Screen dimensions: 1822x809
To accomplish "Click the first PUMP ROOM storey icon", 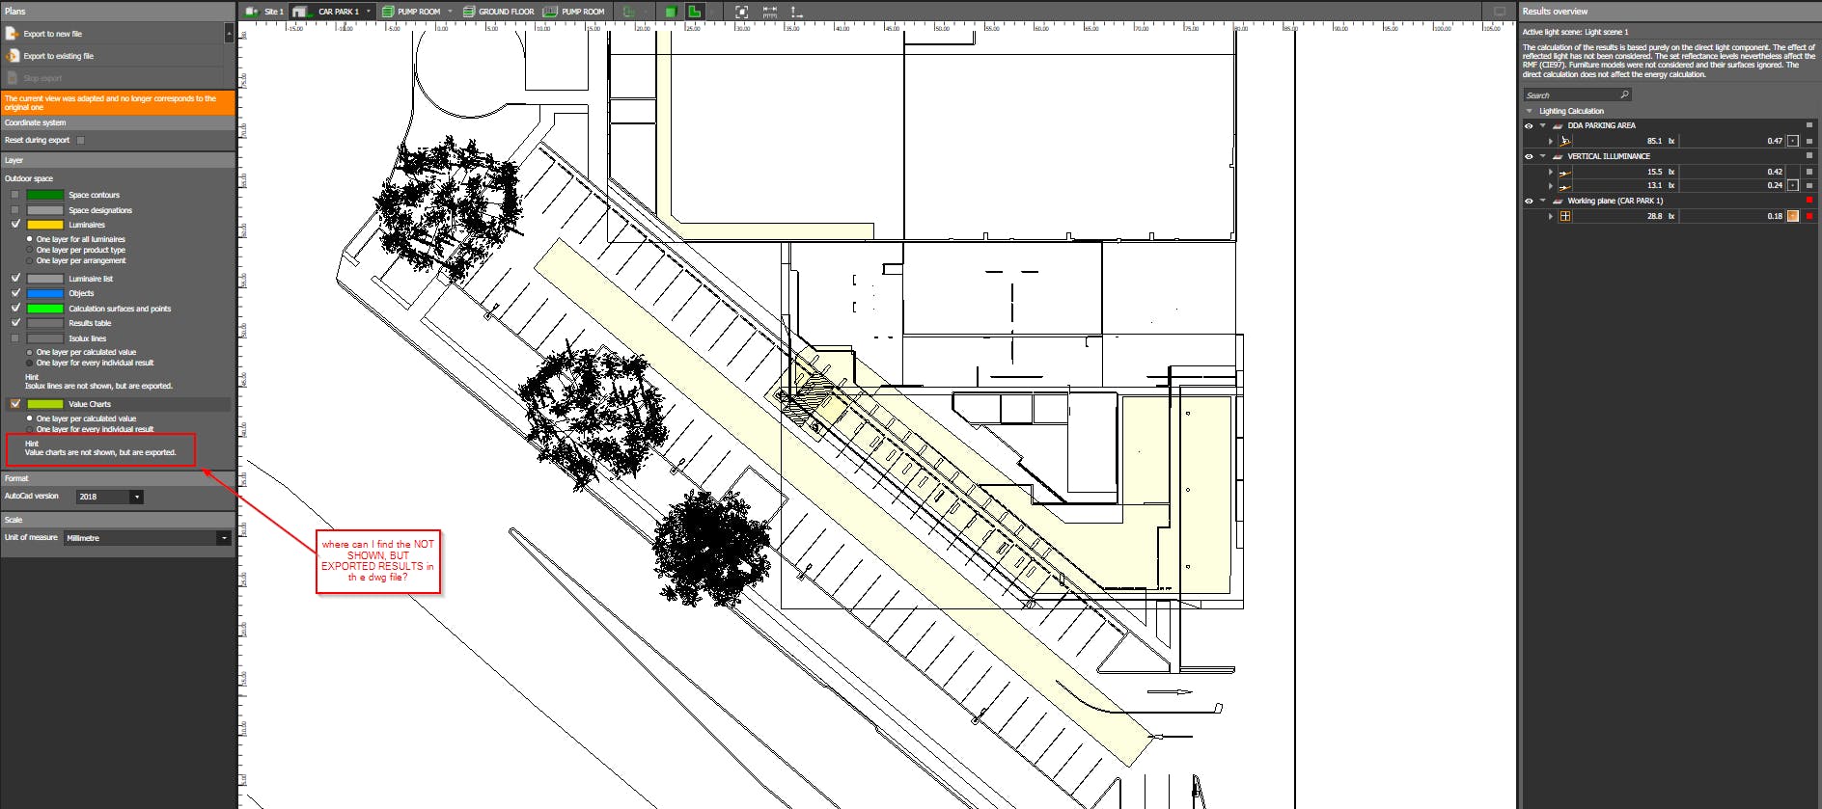I will pyautogui.click(x=388, y=12).
